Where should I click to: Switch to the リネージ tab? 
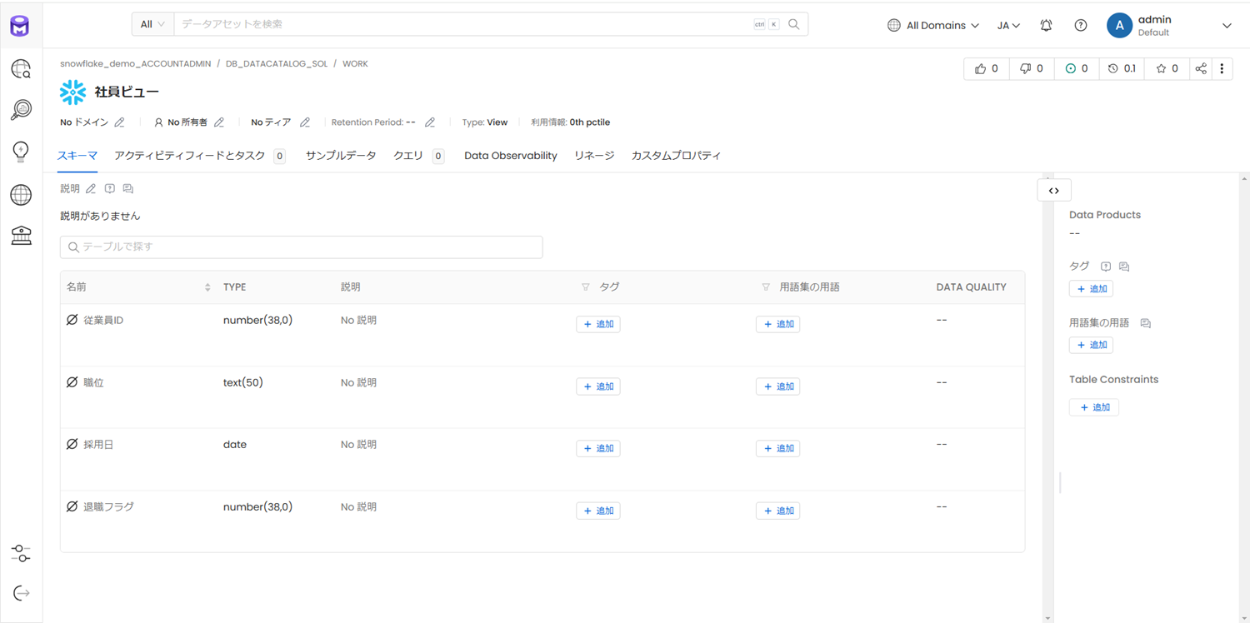(594, 156)
